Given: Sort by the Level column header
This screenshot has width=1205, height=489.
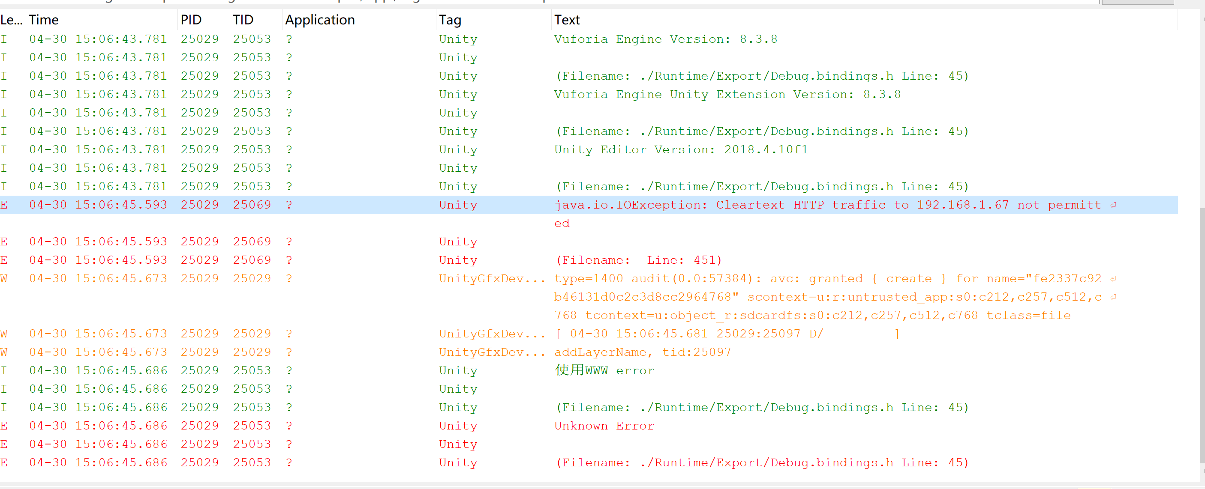Looking at the screenshot, I should [x=11, y=20].
